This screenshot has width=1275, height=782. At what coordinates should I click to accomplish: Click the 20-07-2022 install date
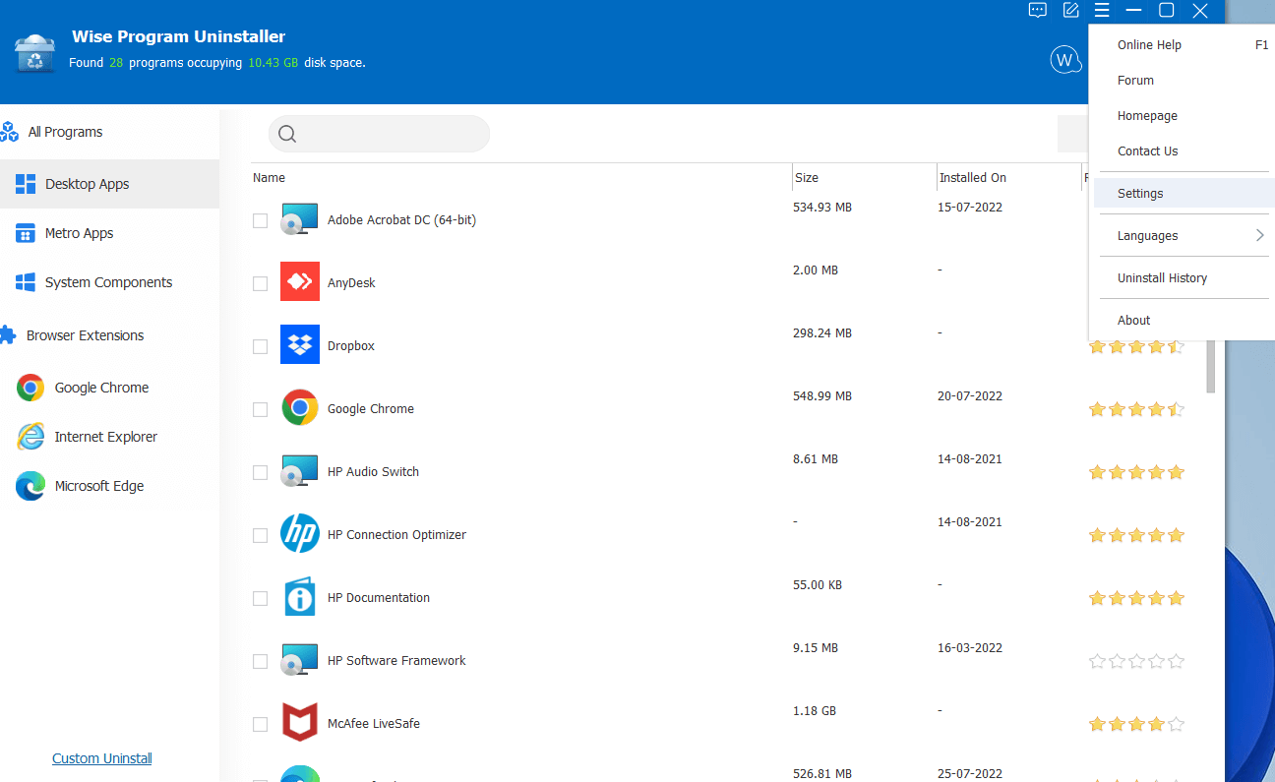(971, 396)
